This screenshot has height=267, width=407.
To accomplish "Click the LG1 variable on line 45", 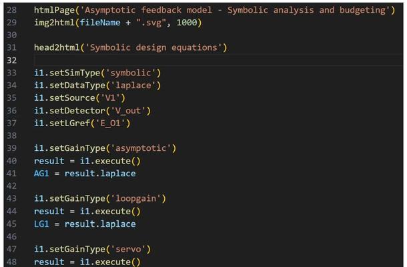I will (41, 224).
